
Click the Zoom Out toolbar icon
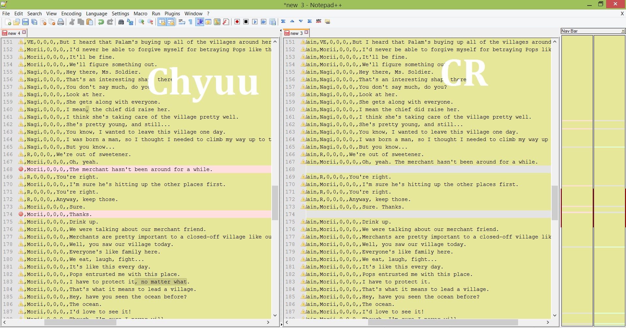[x=150, y=22]
